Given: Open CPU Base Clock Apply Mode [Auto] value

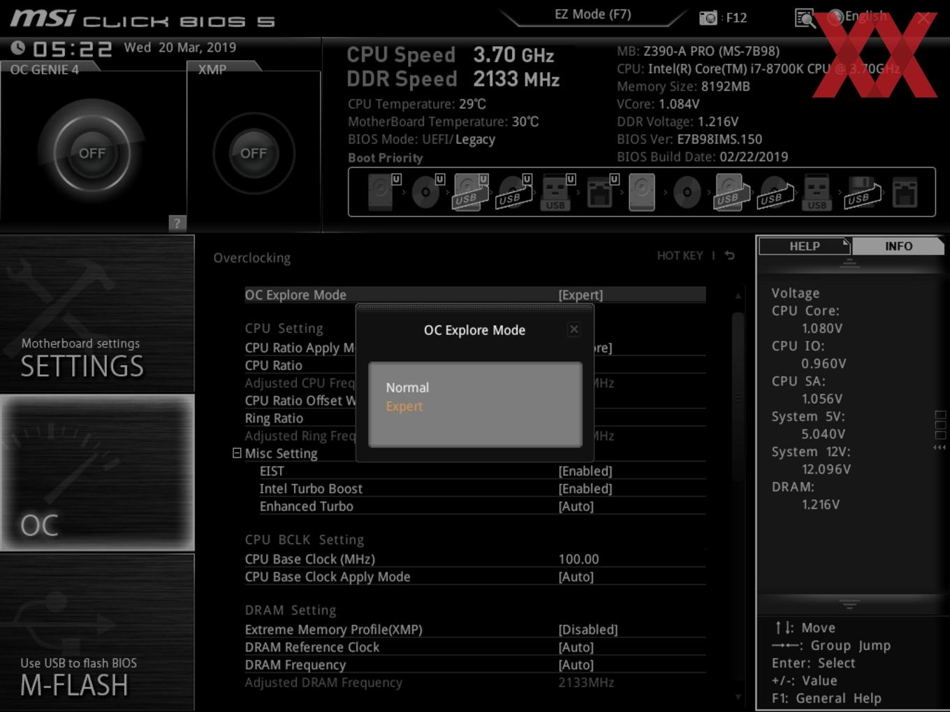Looking at the screenshot, I should (576, 577).
